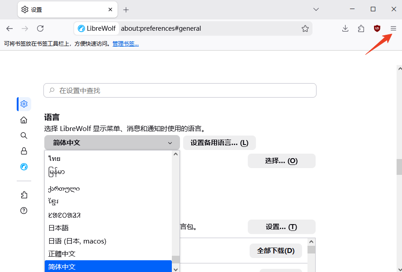
Task: Open the application hamburger menu
Action: click(393, 28)
